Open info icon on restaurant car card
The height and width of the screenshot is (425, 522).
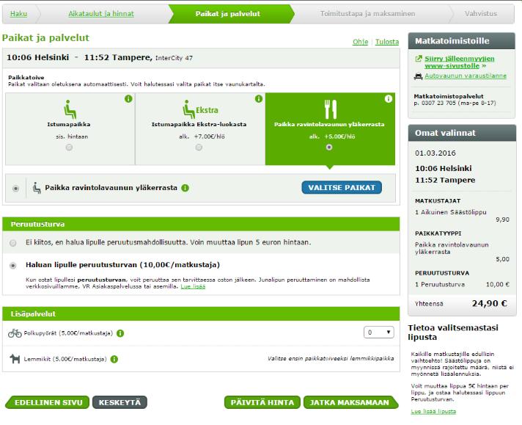point(388,98)
